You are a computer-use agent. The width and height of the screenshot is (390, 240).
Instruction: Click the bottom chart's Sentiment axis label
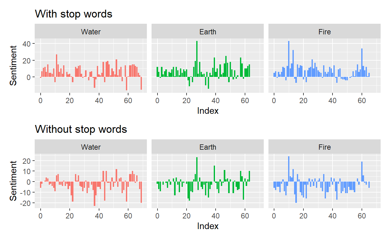pos(13,181)
